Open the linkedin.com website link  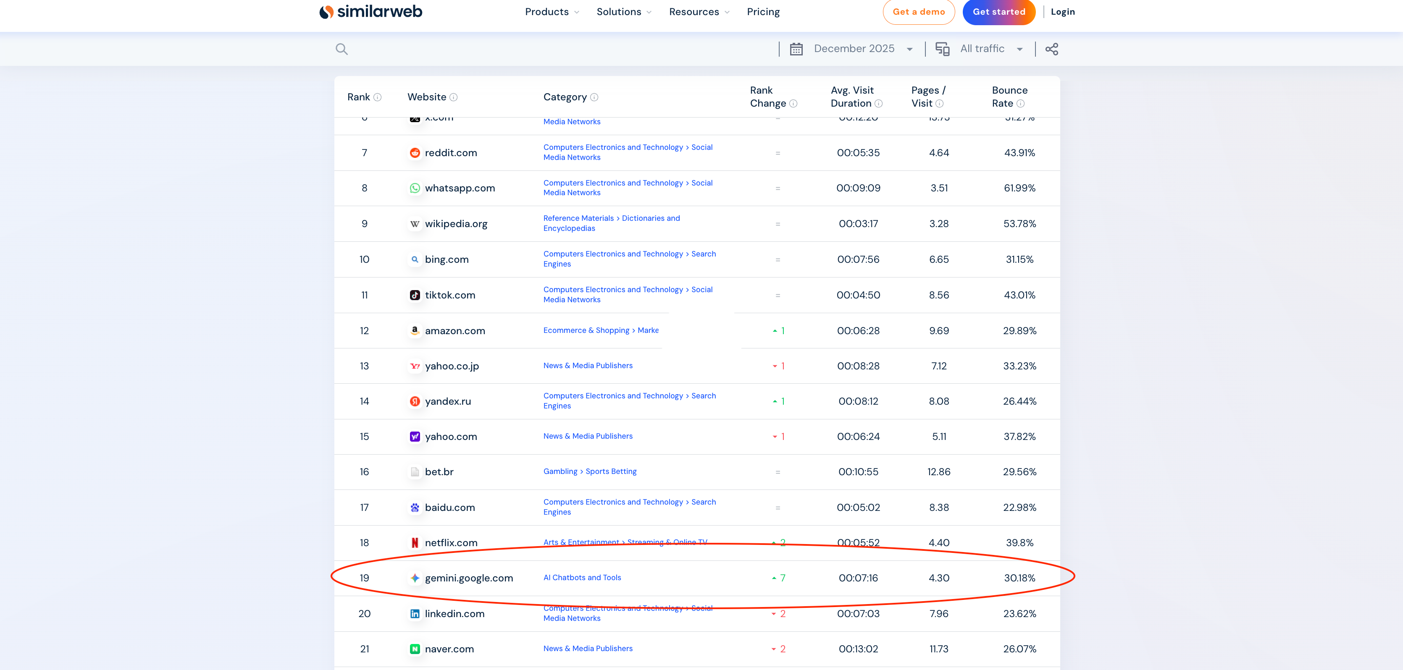pyautogui.click(x=455, y=614)
